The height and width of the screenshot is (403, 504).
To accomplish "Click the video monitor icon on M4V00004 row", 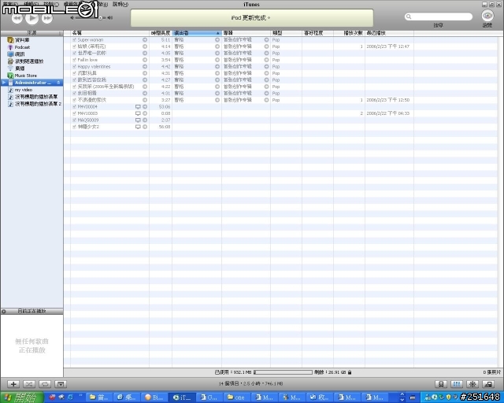I will [x=138, y=107].
